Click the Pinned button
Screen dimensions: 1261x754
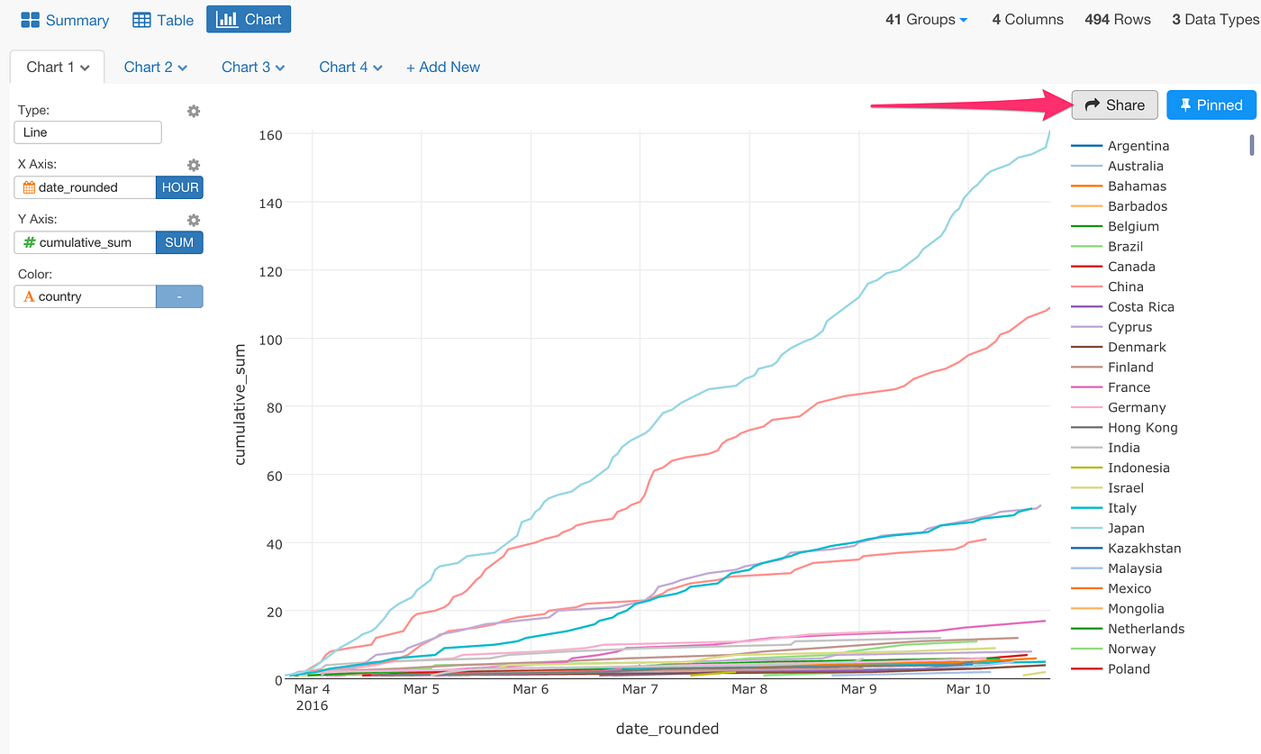1211,104
